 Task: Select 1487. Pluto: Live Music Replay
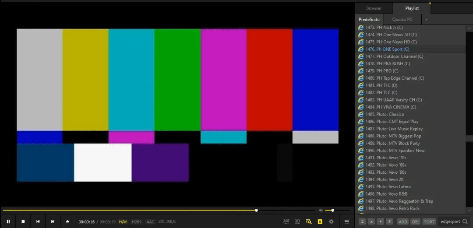tap(410, 129)
